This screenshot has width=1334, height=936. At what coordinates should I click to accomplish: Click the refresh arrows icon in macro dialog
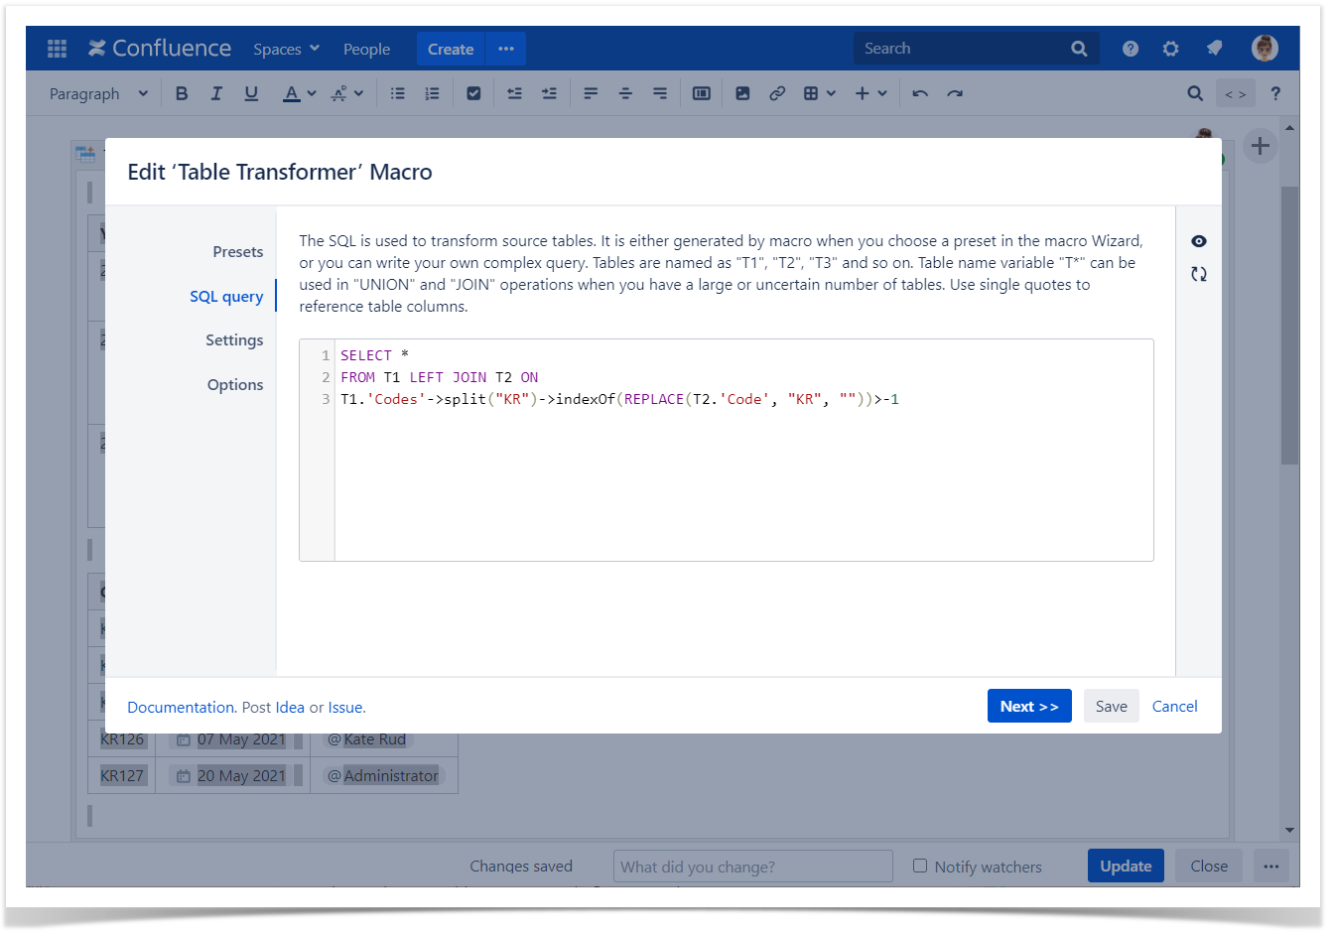tap(1199, 274)
